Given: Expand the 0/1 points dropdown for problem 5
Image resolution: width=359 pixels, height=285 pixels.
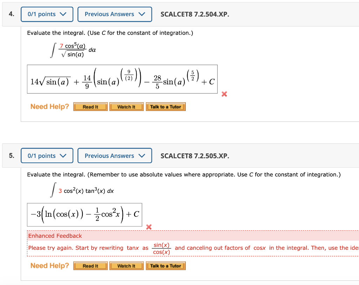Looking at the screenshot, I should point(47,155).
